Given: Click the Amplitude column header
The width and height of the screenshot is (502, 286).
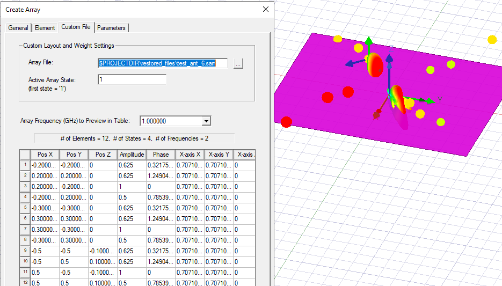Looking at the screenshot, I should (x=132, y=155).
